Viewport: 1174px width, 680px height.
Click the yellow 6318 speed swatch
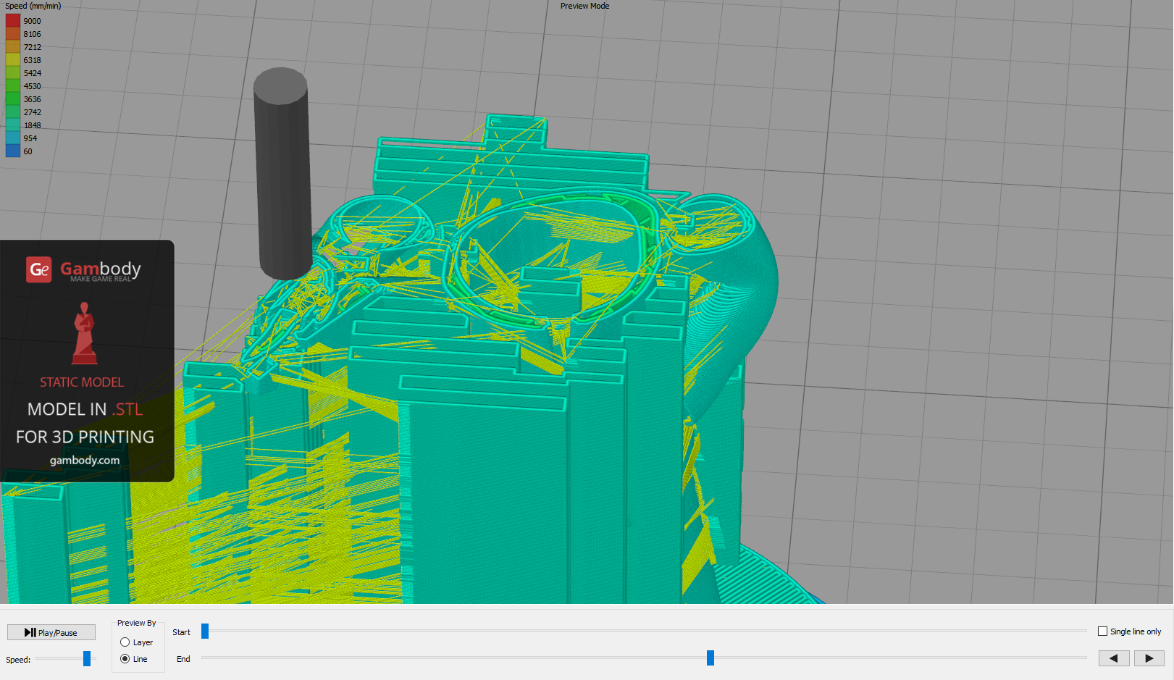pyautogui.click(x=13, y=60)
